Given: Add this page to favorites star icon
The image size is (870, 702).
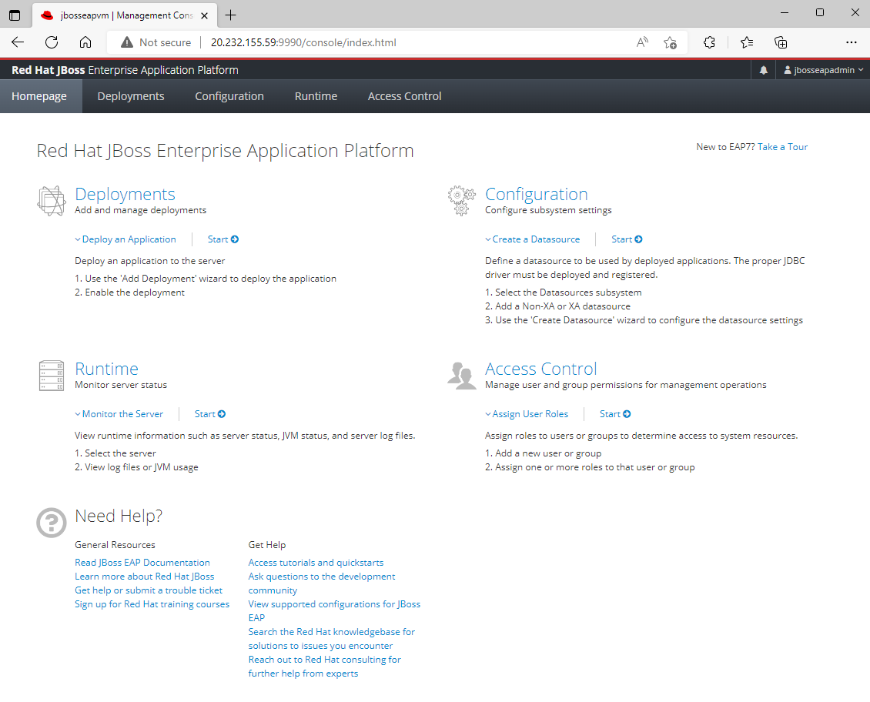Looking at the screenshot, I should (x=670, y=42).
